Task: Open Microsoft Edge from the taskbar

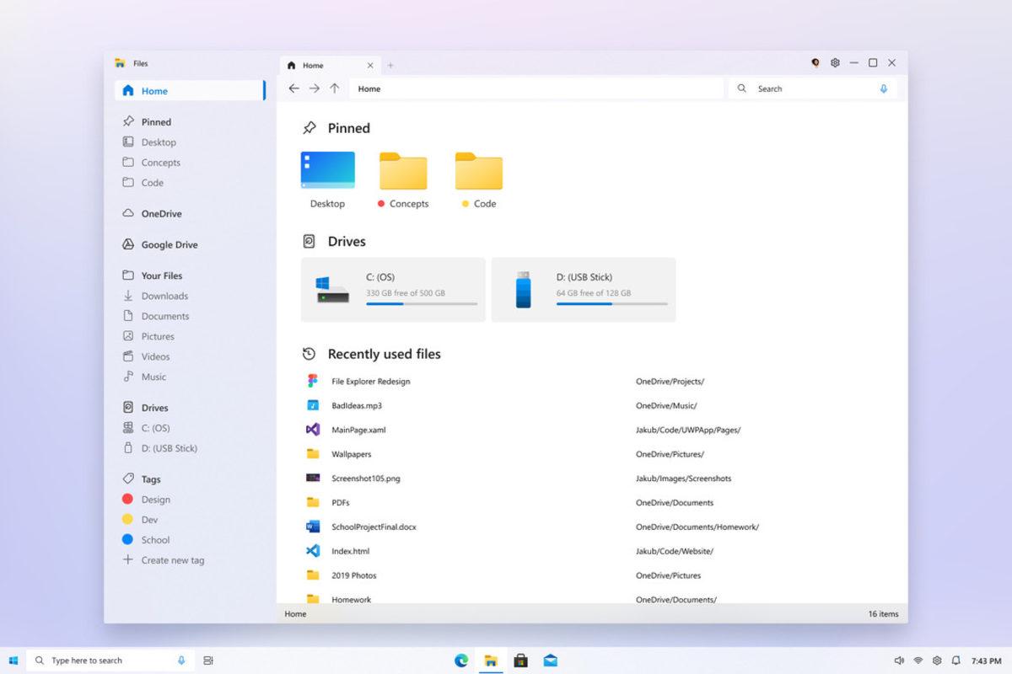Action: [460, 661]
